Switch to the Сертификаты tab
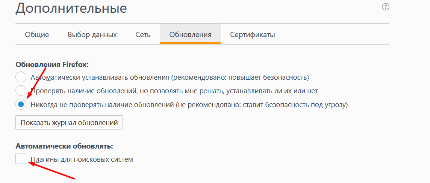430x183 pixels. coord(253,35)
